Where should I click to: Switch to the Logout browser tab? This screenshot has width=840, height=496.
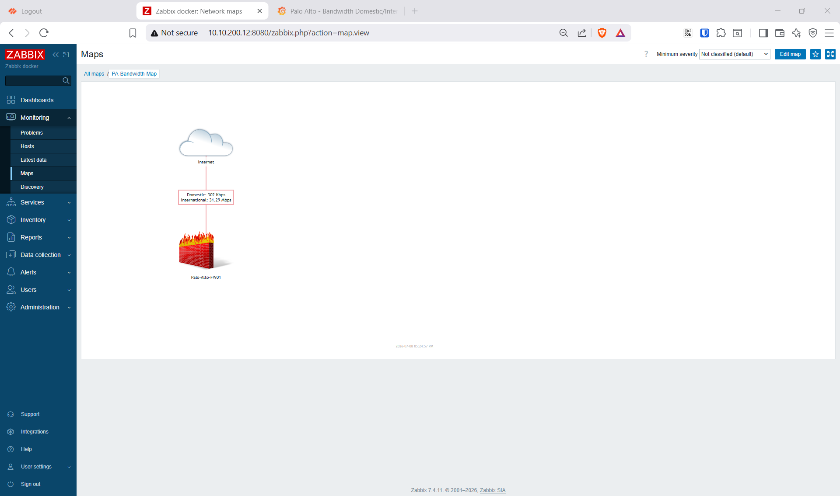pos(68,11)
